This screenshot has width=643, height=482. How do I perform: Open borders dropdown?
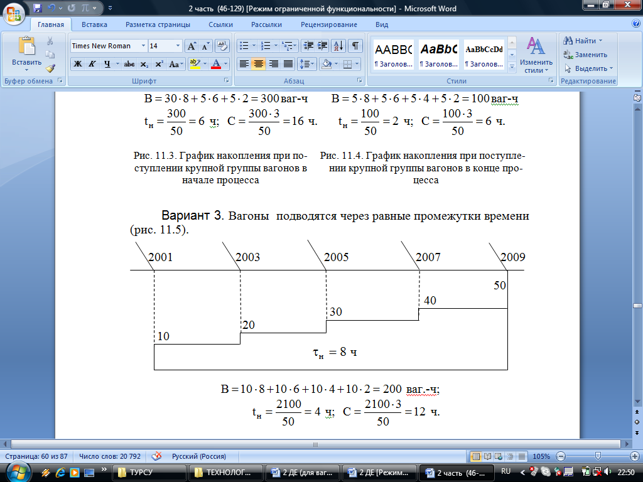click(x=357, y=64)
